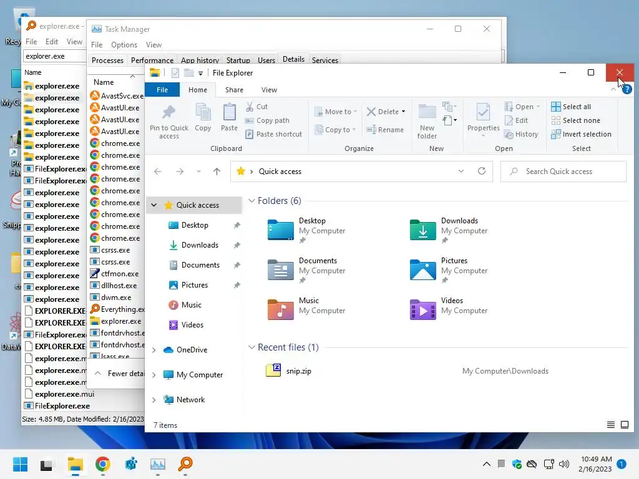Select Desktop in navigation pane
The height and width of the screenshot is (479, 639).
coord(195,225)
